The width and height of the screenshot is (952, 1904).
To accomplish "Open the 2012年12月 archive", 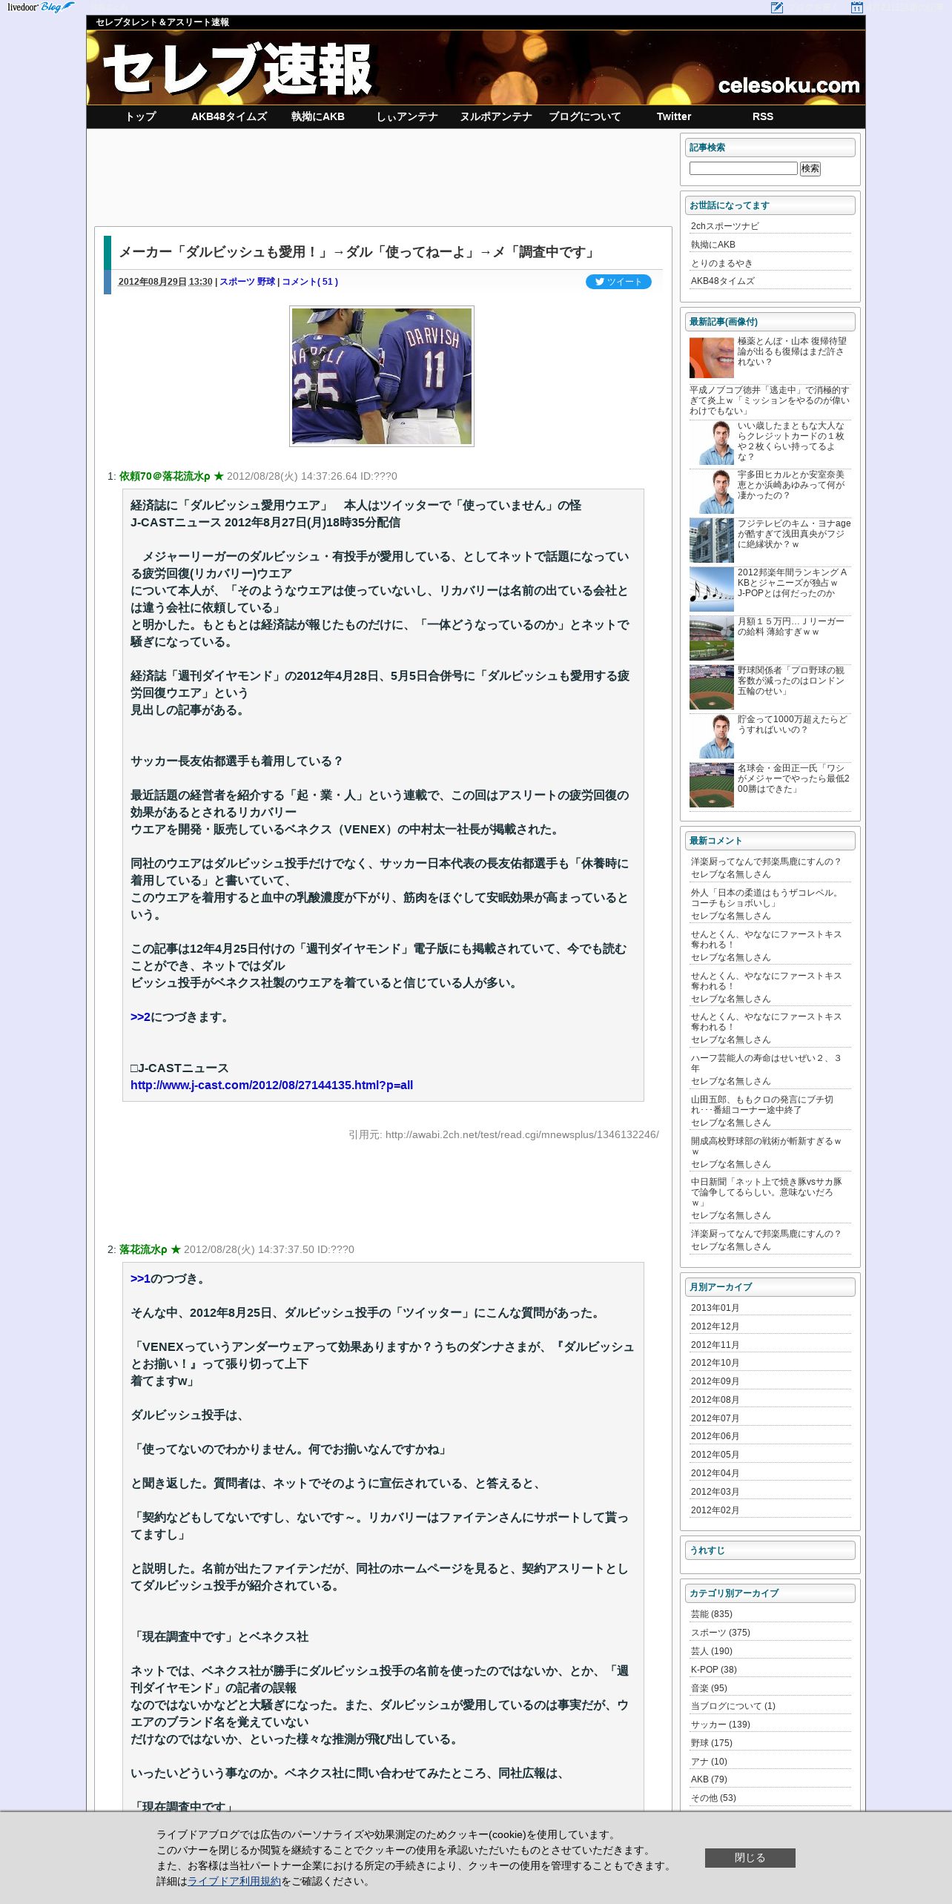I will click(715, 1326).
